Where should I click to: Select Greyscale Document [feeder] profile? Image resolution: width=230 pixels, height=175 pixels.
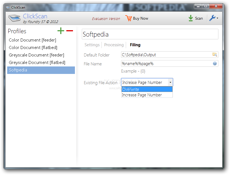41,55
